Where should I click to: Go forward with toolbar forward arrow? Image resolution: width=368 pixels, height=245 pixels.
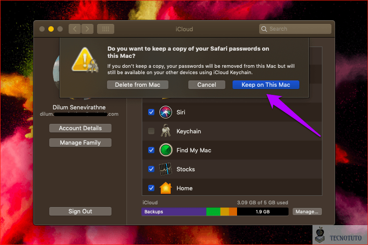(87, 29)
